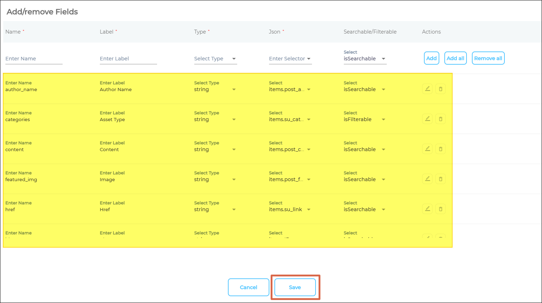Delete the categories field using trash icon
This screenshot has height=303, width=542.
coord(440,119)
